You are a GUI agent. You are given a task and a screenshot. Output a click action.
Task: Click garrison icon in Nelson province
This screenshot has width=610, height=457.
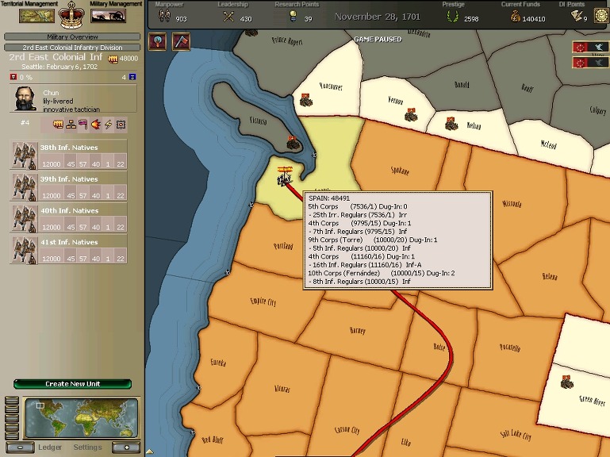click(451, 124)
